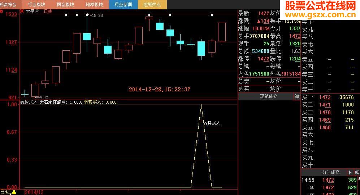Click the 今开 value 1337
This screenshot has width=360, height=195.
pos(295,29)
